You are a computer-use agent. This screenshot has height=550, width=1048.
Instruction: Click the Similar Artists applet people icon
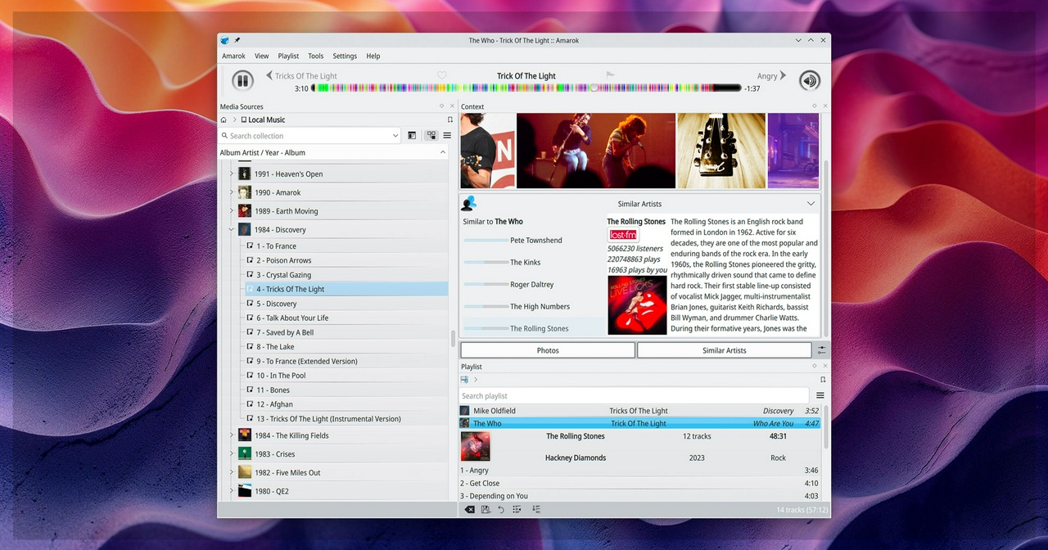pos(469,204)
